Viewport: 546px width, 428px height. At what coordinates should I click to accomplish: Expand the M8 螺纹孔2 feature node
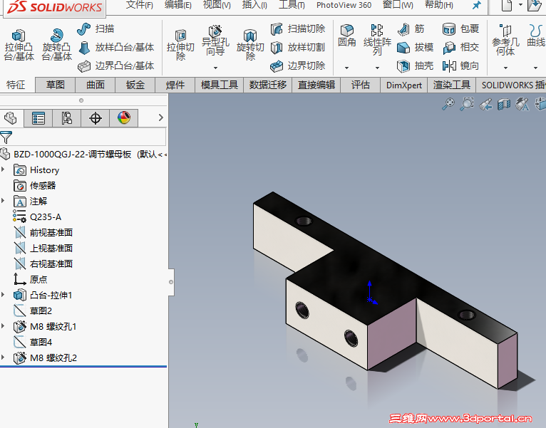click(3, 357)
